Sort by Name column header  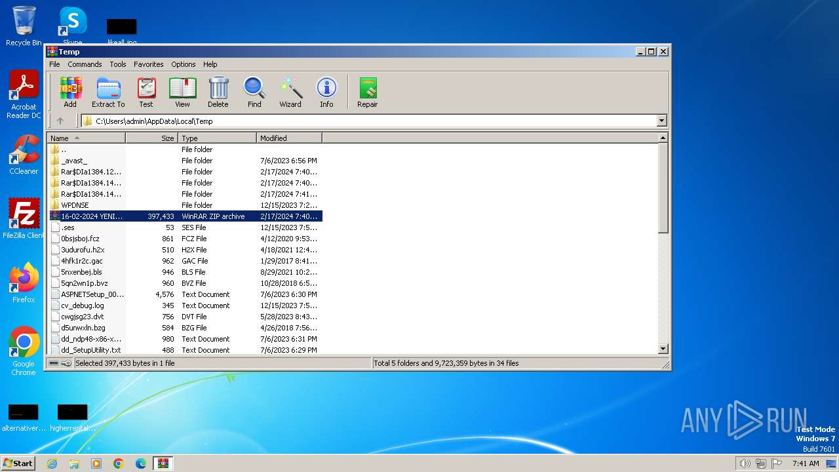point(86,138)
